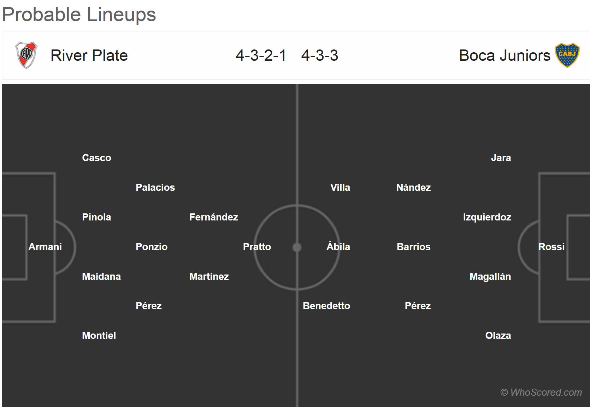590x407 pixels.
Task: Select goalkeeper Armani on the pitch
Action: point(45,247)
